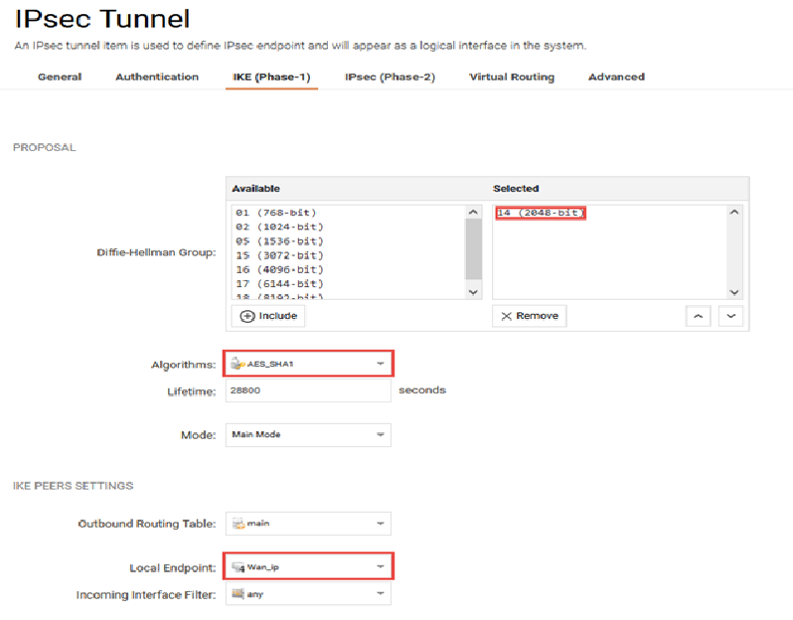Select 01 (768-bit) in Available list
The height and width of the screenshot is (620, 793).
276,213
